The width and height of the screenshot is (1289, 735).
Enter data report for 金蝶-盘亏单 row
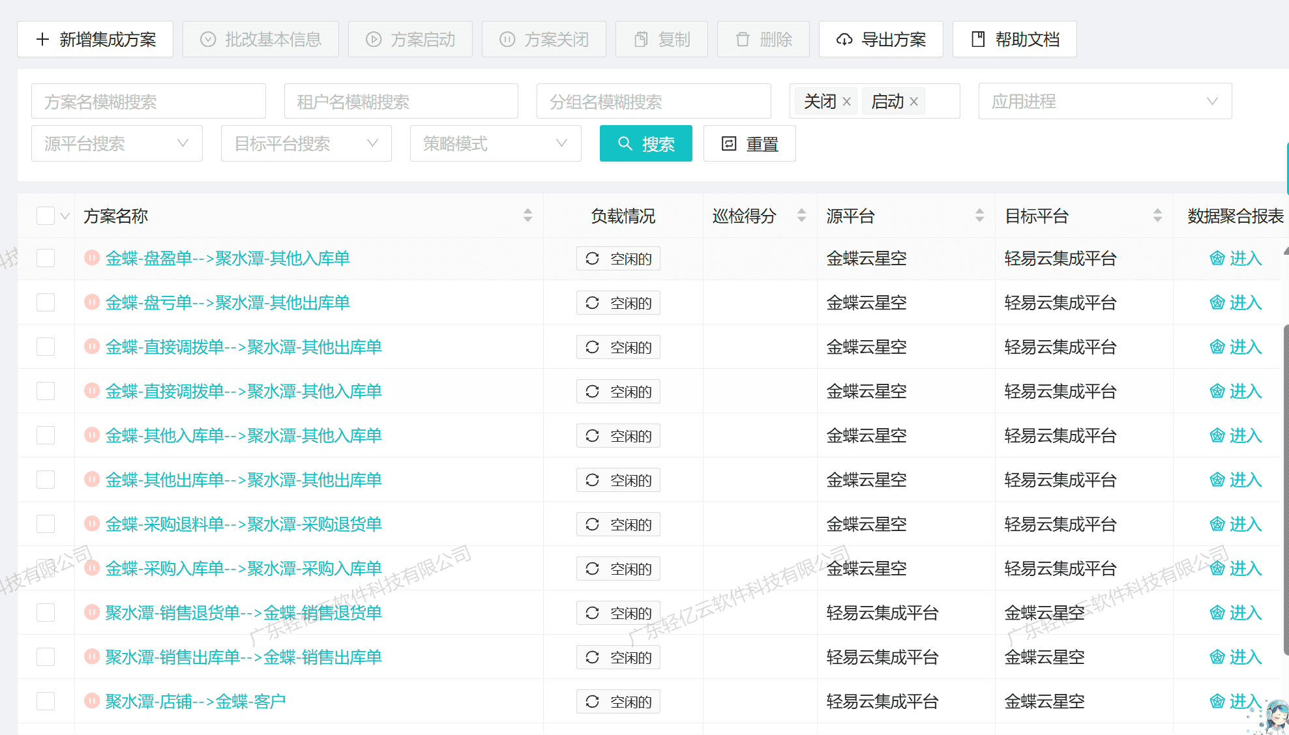[1236, 302]
